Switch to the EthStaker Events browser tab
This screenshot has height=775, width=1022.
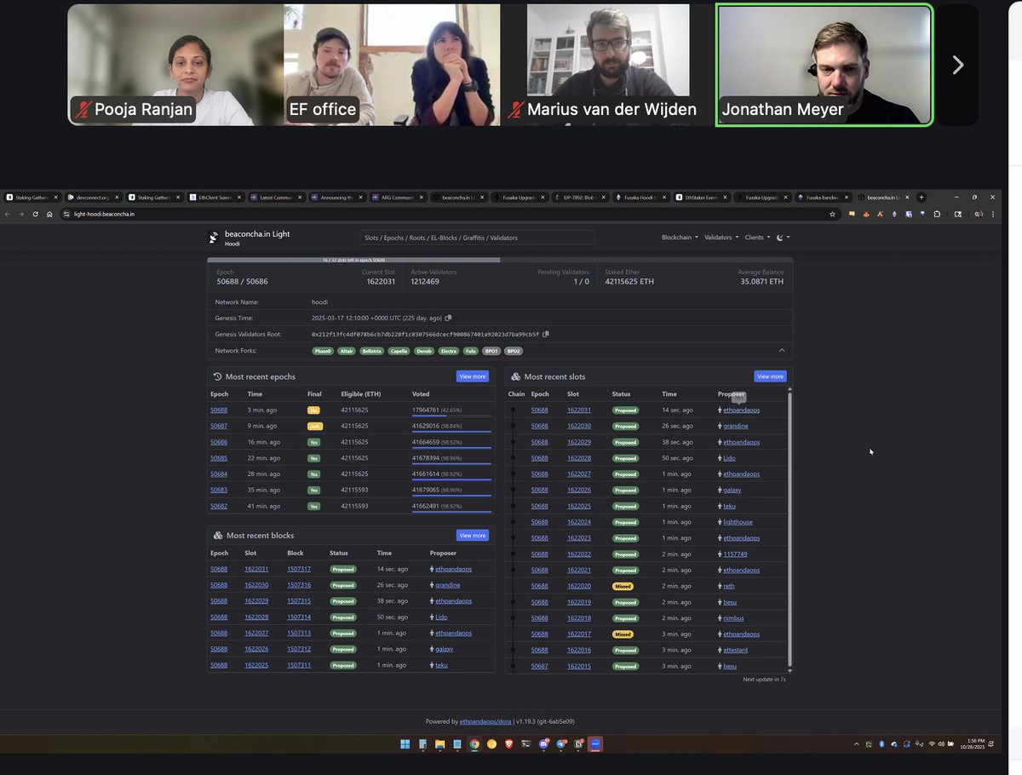click(x=703, y=197)
